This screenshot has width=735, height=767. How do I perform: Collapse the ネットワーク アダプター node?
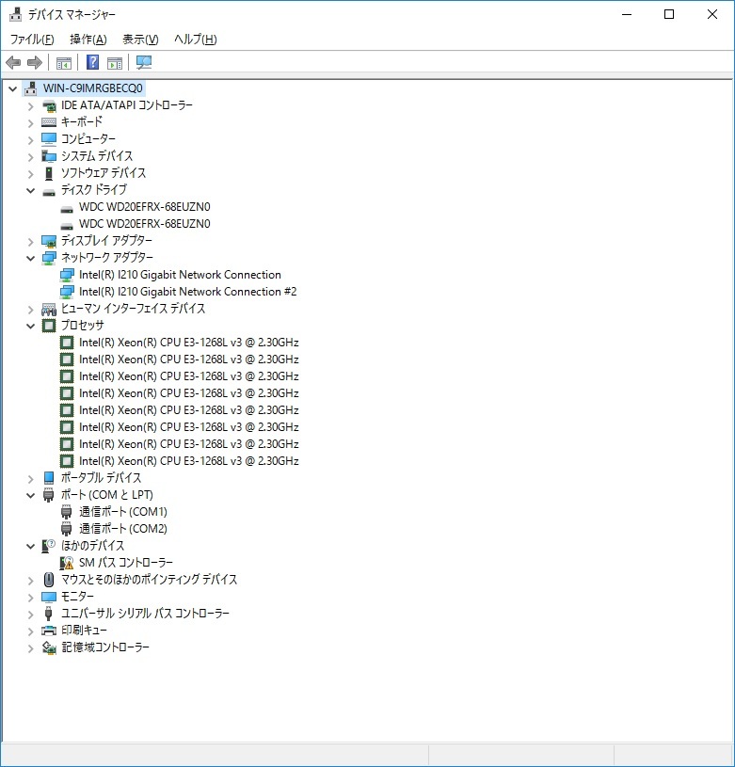(30, 258)
